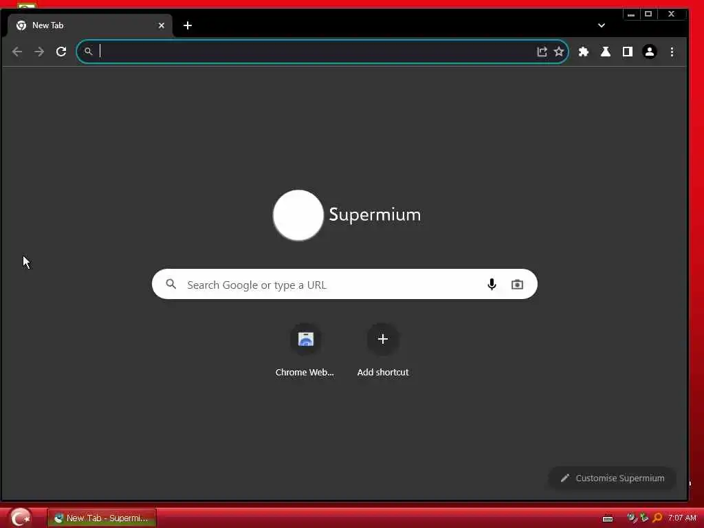Screen dimensions: 704x528
Task: Bookmark this tab with the star icon
Action: pyautogui.click(x=558, y=52)
